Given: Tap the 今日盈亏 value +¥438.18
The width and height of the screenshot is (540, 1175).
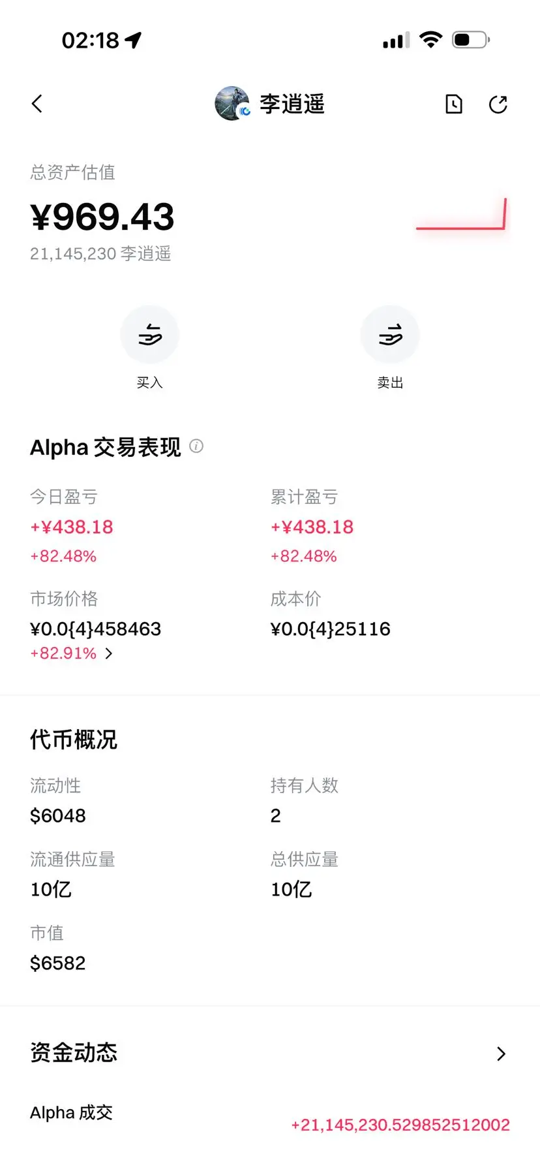Looking at the screenshot, I should click(x=72, y=527).
